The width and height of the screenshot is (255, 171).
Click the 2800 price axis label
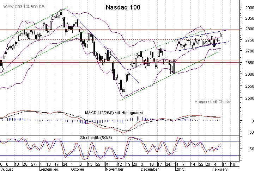click(250, 29)
